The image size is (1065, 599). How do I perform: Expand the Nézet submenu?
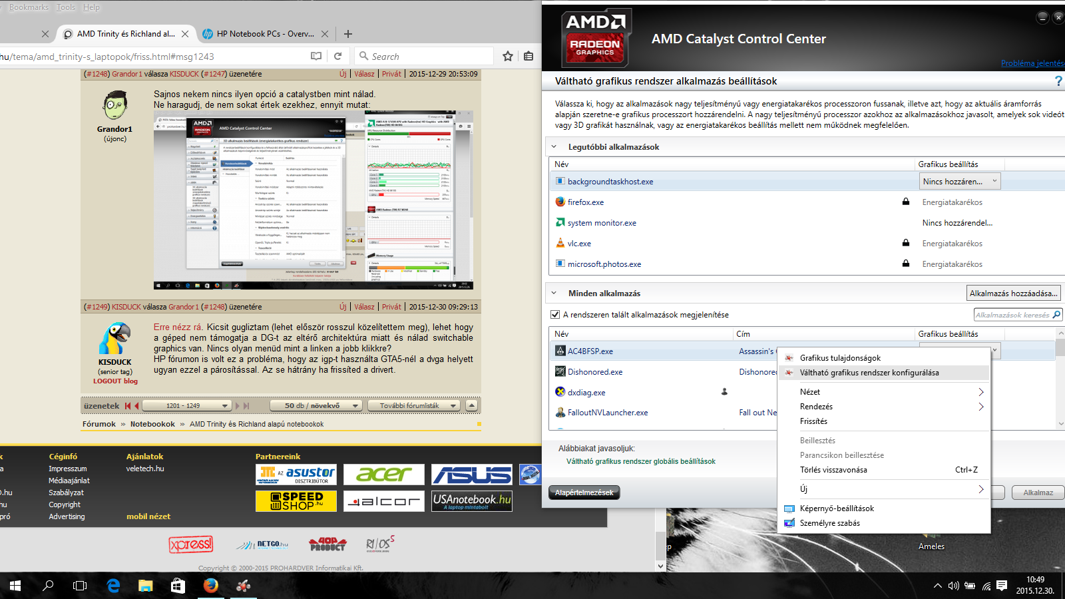[x=884, y=392]
